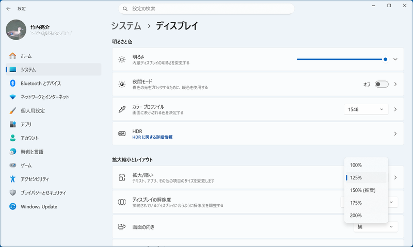
Task: Click the back arrow icon
Action: pyautogui.click(x=8, y=9)
